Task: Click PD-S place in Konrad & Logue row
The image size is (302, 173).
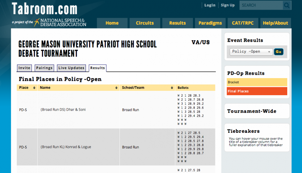Action: [x=23, y=147]
